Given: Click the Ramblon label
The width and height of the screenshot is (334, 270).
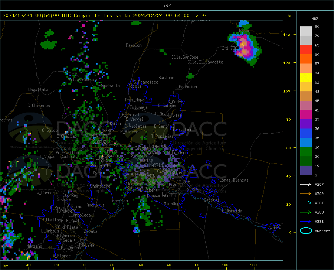Looking at the screenshot, I should [x=134, y=45].
